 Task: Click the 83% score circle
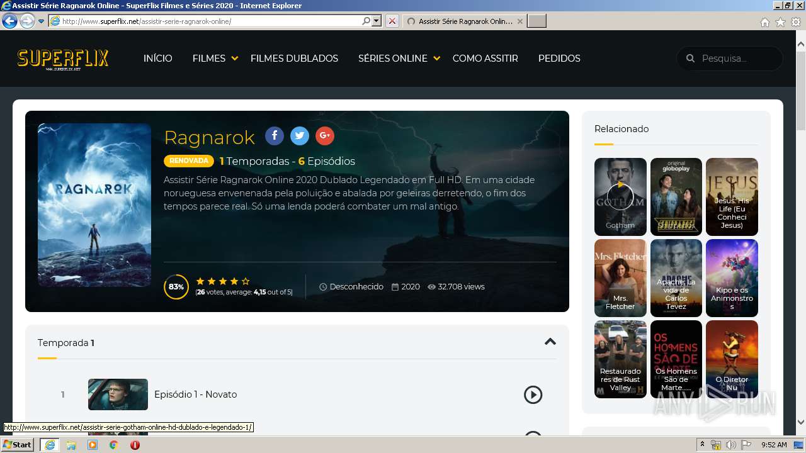176,287
